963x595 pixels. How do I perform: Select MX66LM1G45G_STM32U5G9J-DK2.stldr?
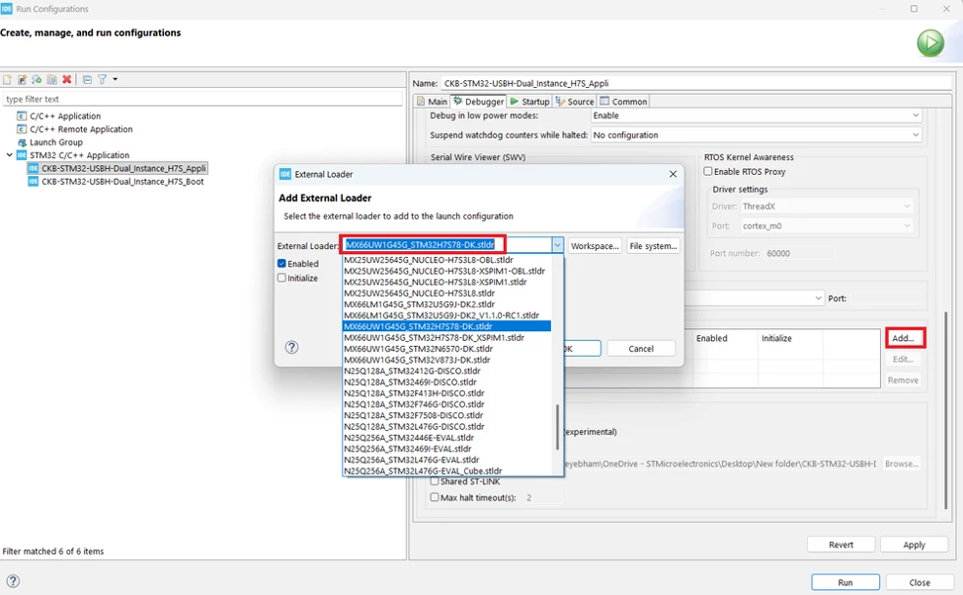pos(446,304)
